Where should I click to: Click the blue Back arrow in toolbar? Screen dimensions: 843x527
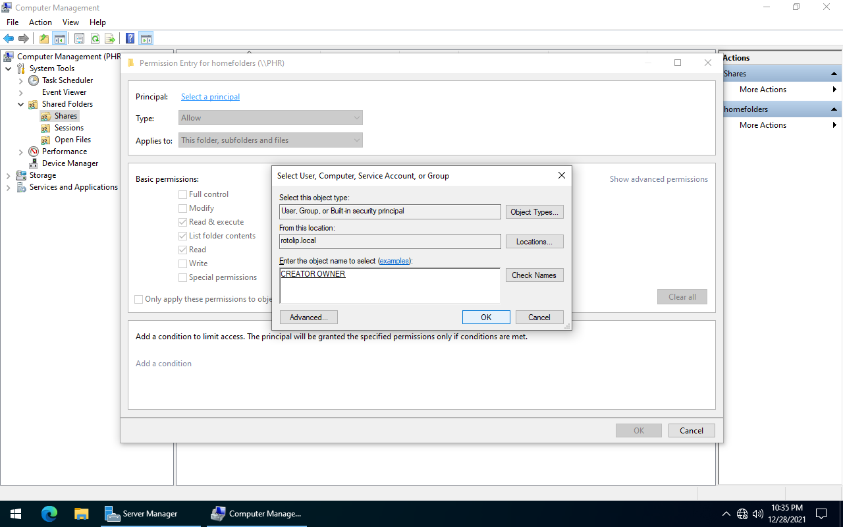tap(9, 39)
